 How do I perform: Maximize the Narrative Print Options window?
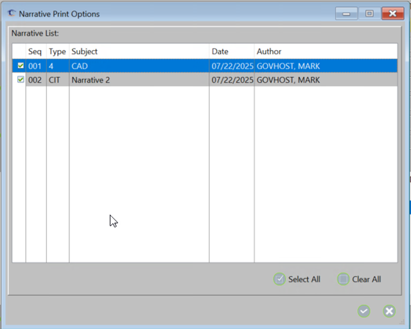(x=369, y=13)
